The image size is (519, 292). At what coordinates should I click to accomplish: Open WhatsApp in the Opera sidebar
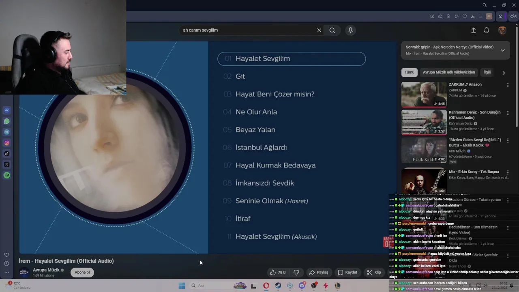point(7,121)
